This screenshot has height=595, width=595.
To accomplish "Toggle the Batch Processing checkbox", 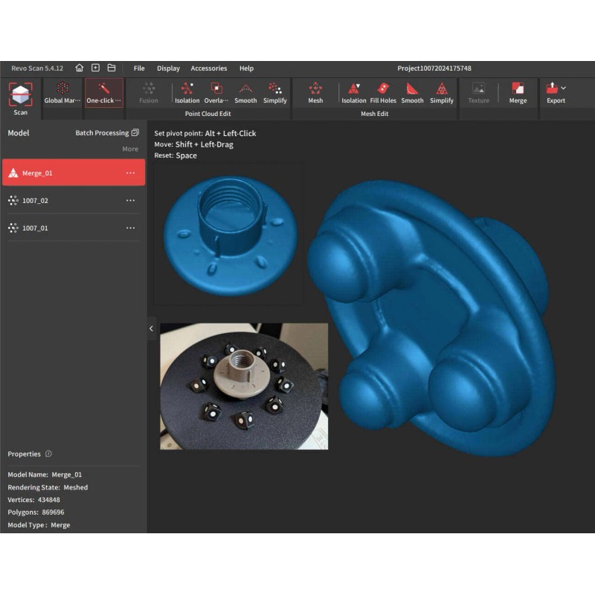I will 135,133.
